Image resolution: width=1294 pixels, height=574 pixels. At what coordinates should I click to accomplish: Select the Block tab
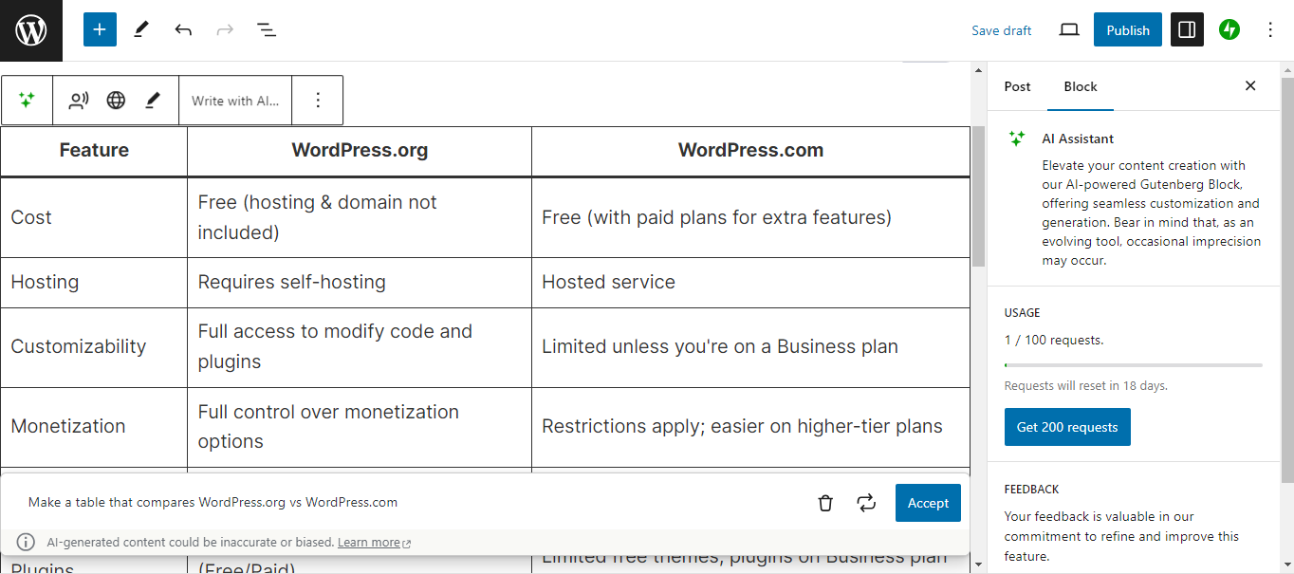coord(1080,86)
